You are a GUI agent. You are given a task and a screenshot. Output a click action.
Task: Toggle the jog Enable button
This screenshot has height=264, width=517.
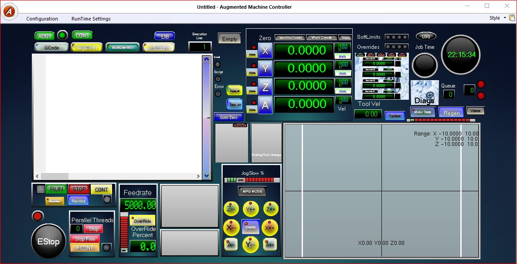pos(251,227)
